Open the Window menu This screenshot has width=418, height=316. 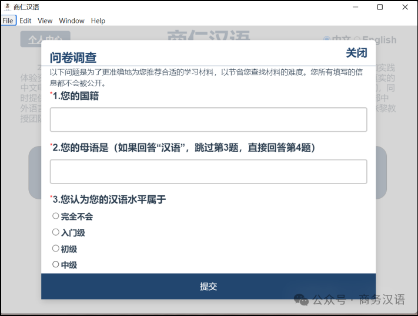[72, 21]
